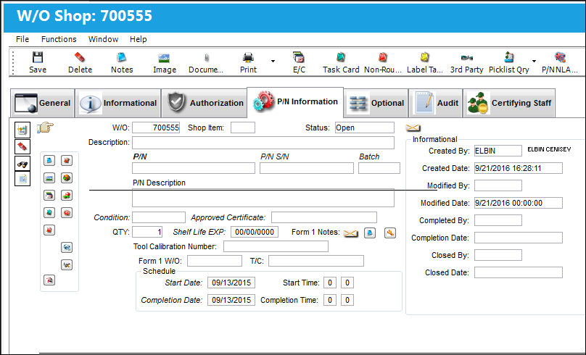Click the Created By field showing ELBIN

(498, 151)
